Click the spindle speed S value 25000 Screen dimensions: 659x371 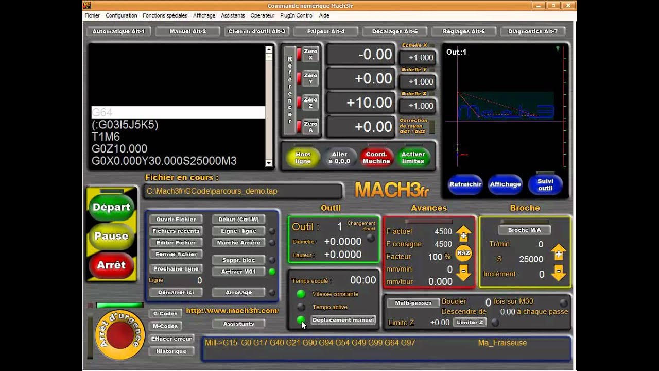point(531,259)
